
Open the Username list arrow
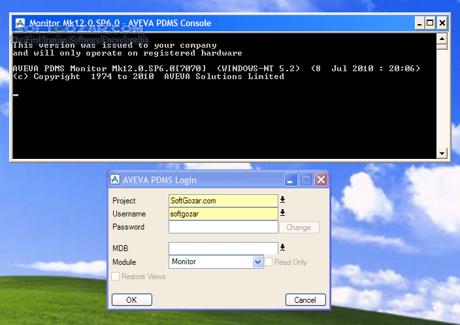tap(283, 213)
